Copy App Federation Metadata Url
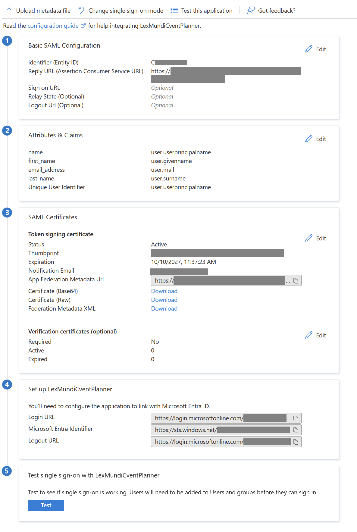Image resolution: width=357 pixels, height=532 pixels. point(296,281)
